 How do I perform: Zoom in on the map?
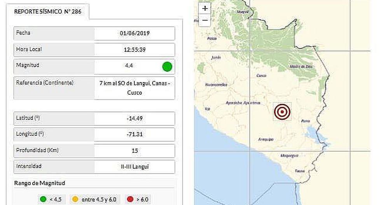tap(205, 9)
